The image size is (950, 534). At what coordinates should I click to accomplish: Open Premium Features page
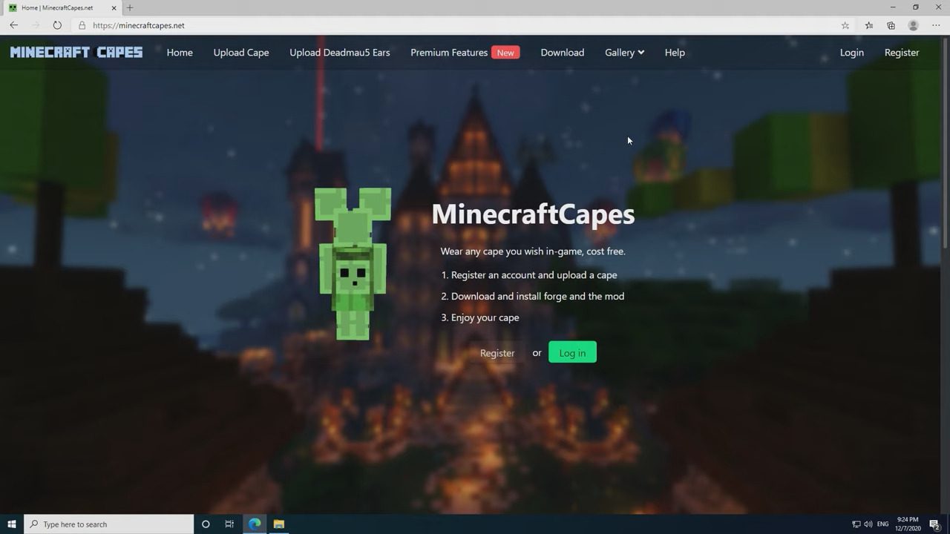[x=449, y=53]
